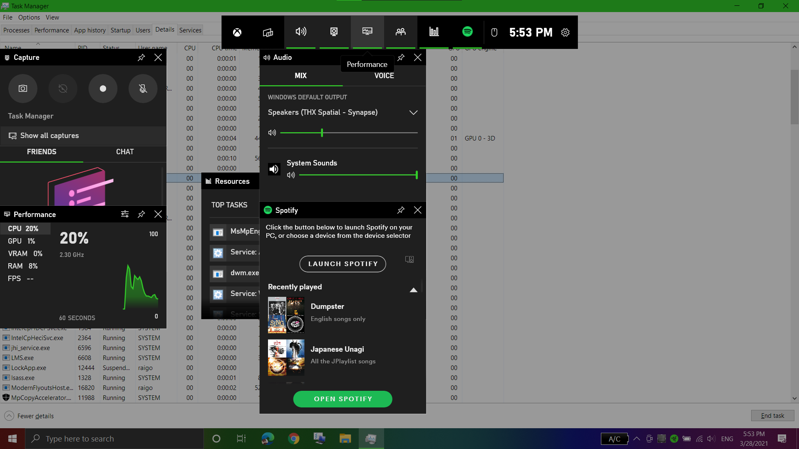
Task: Show hidden tray icons chevron
Action: 637,439
